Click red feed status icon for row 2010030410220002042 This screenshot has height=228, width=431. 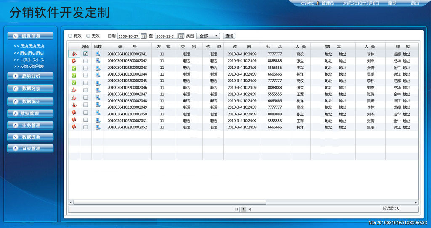coord(74,61)
